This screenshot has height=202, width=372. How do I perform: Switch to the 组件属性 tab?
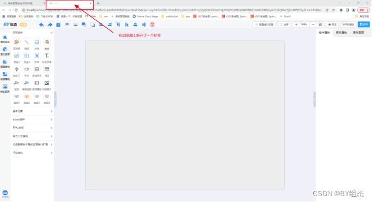click(324, 33)
